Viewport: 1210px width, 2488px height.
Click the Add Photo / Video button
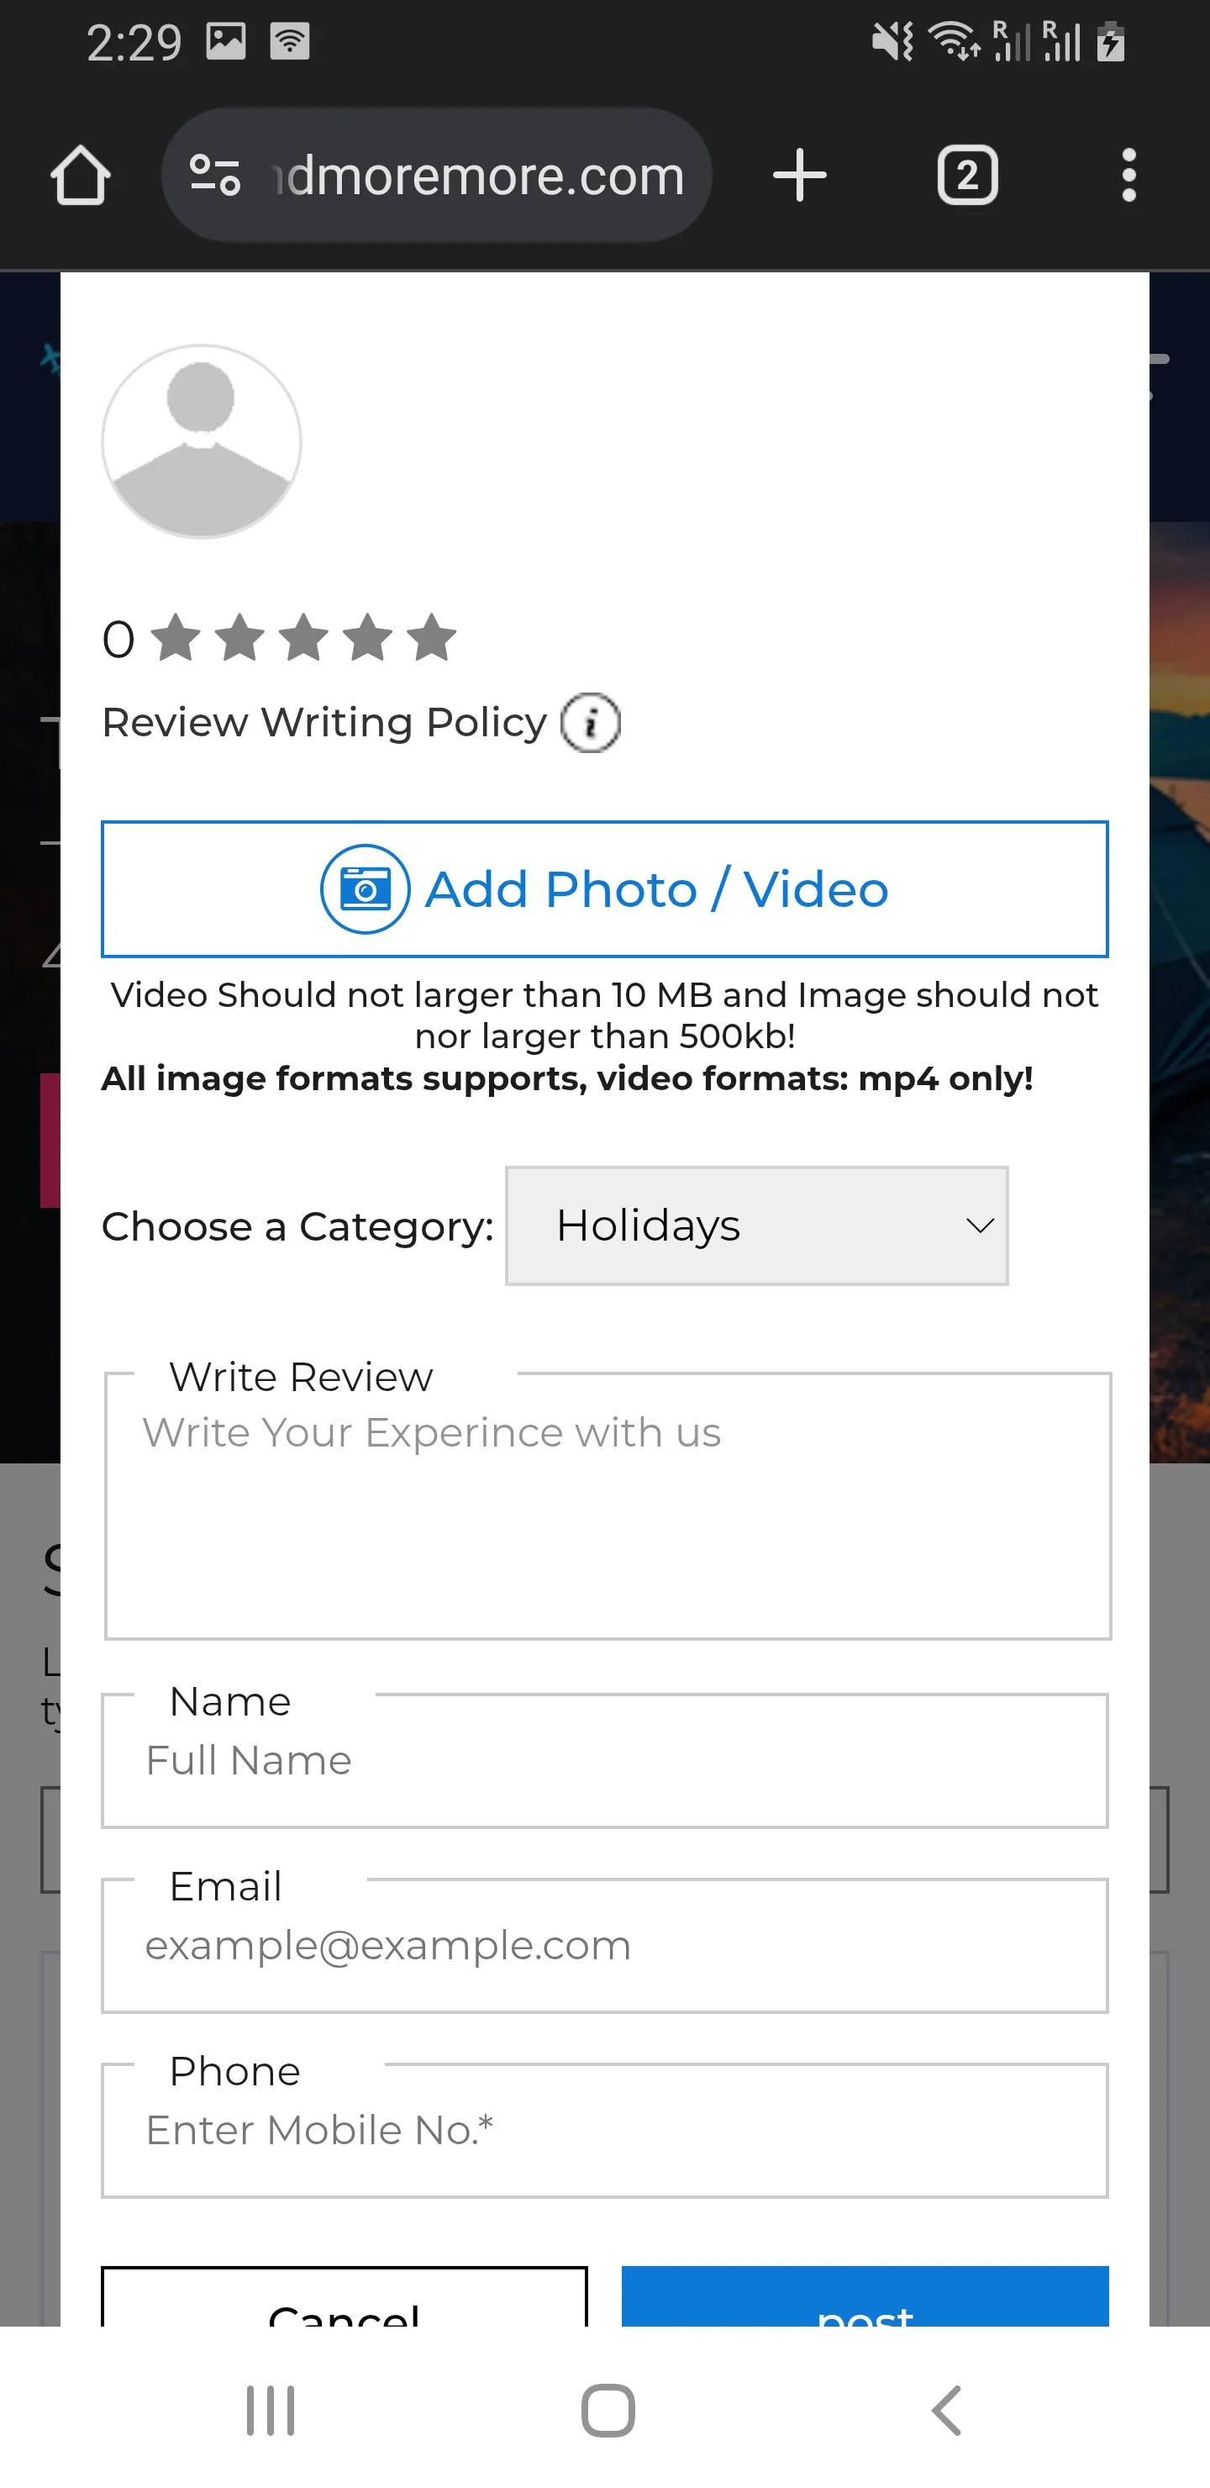click(604, 888)
